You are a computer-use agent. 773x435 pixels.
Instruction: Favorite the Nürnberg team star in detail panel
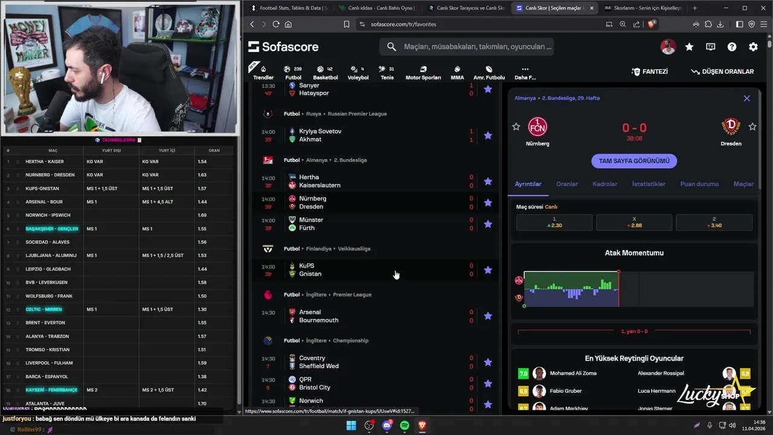coord(516,127)
